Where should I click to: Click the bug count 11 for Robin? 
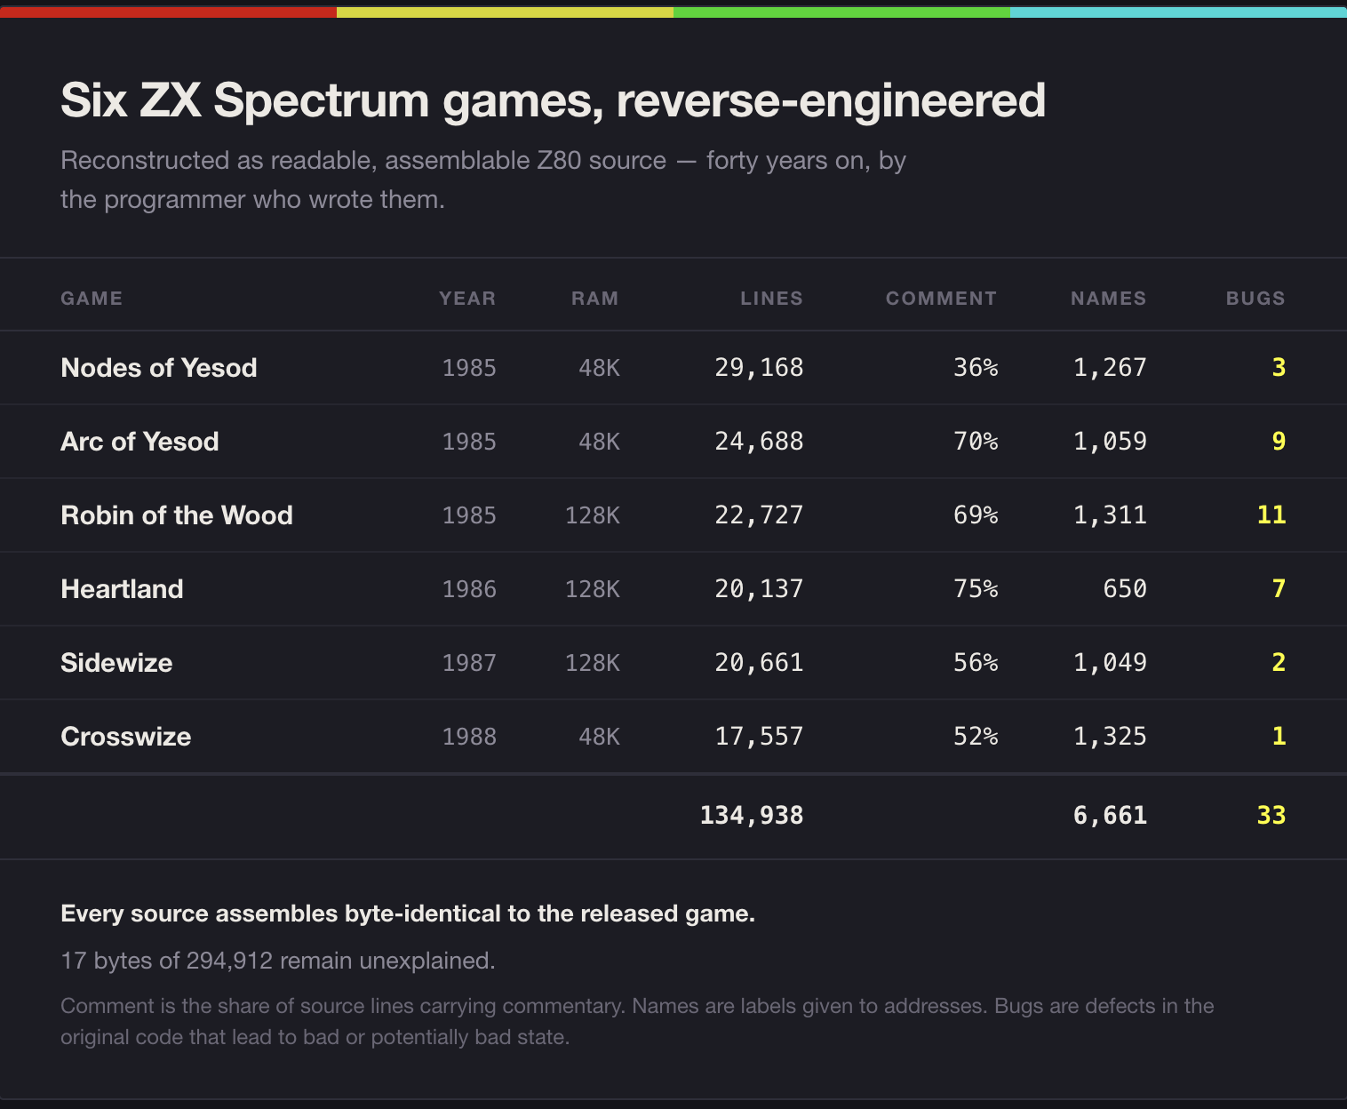tap(1271, 515)
